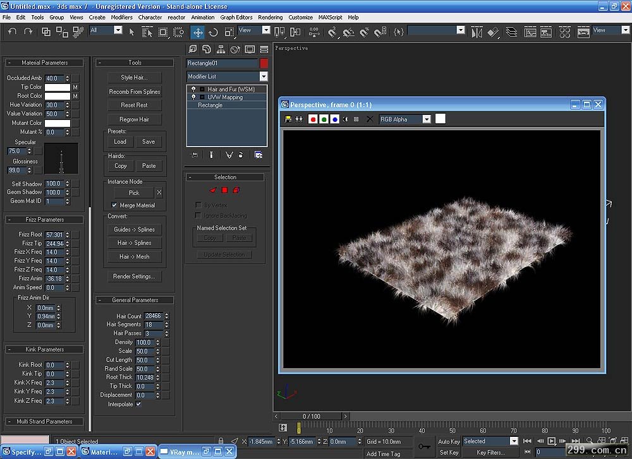Click the Recomb From Splines button

click(134, 92)
